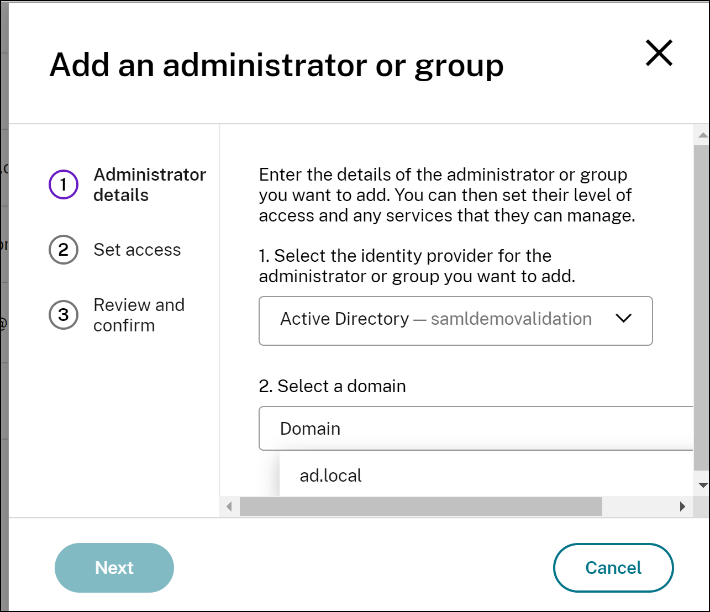The height and width of the screenshot is (612, 710).
Task: Cancel adding the administrator
Action: click(x=613, y=568)
